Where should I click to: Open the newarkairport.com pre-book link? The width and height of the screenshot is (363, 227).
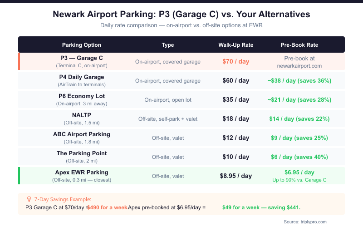click(x=299, y=65)
